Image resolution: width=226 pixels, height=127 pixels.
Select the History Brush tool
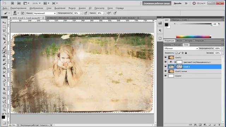(x=4, y=60)
